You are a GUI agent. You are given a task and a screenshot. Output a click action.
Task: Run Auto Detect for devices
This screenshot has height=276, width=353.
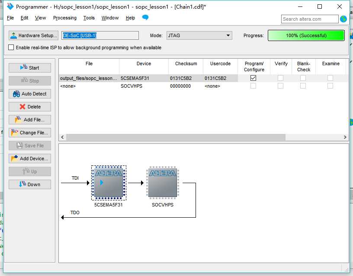30,94
